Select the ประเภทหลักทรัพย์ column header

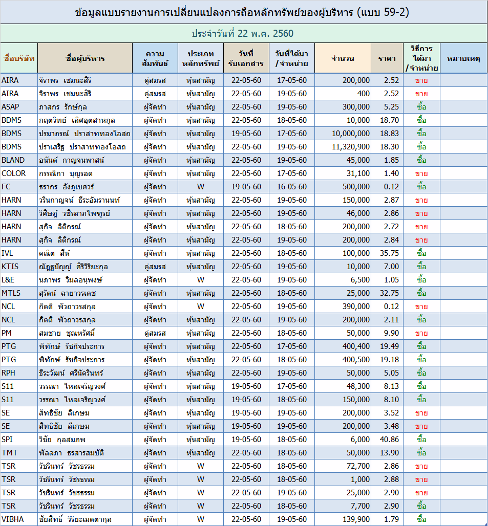tap(201, 58)
